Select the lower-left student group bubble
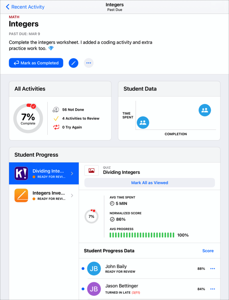The width and height of the screenshot is (229, 300). (x=143, y=122)
